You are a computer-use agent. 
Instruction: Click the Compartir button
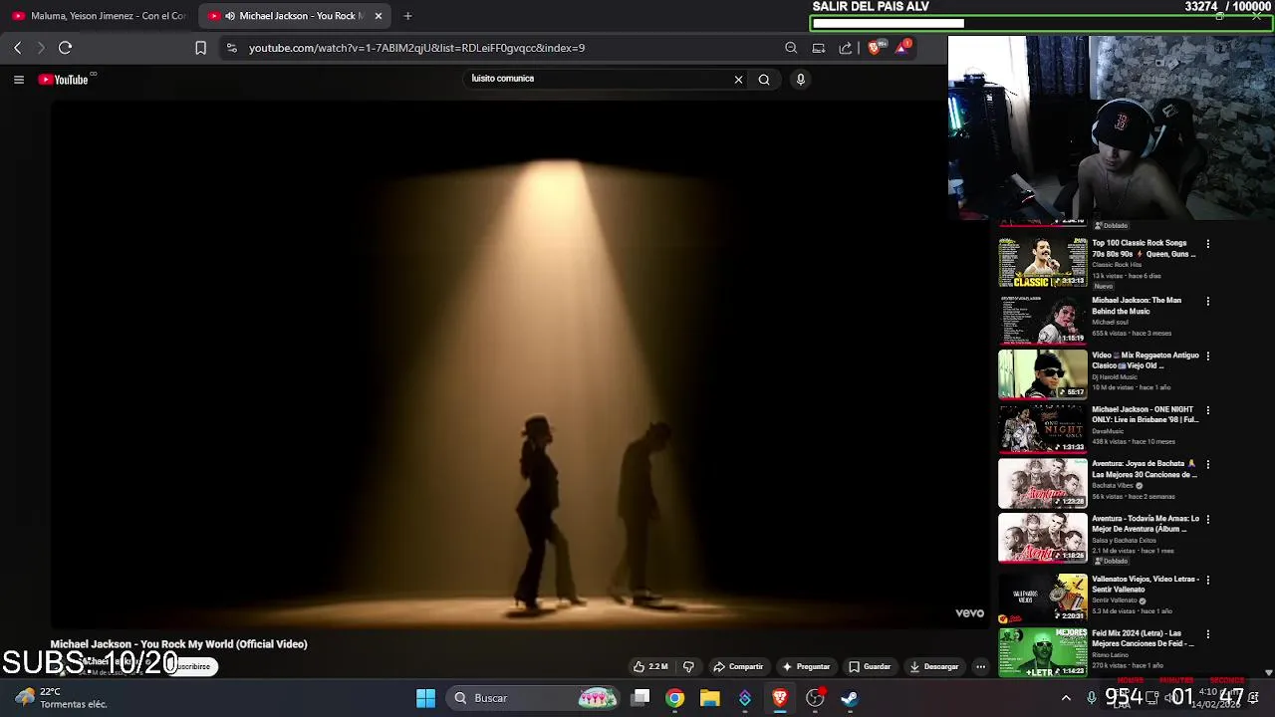[738, 666]
